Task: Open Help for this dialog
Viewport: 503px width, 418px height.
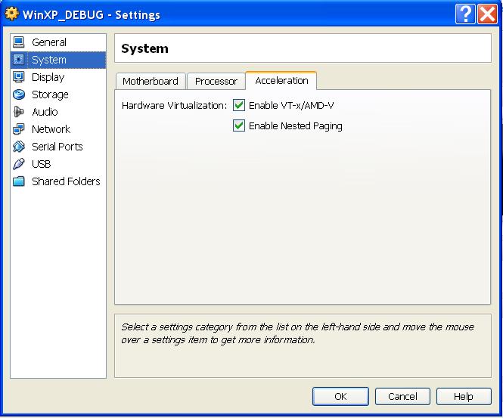Action: click(x=463, y=396)
